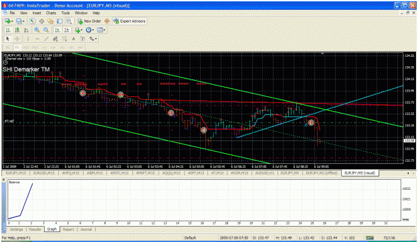This screenshot has width=418, height=242.
Task: Switch to bar chart type
Action: coord(8,30)
